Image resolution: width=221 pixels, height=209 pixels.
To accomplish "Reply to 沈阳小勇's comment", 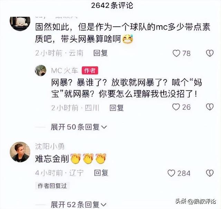I will click(101, 173).
